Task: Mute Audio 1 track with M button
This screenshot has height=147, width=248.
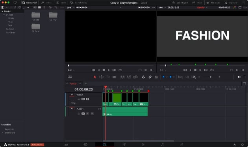Action: click(x=92, y=114)
